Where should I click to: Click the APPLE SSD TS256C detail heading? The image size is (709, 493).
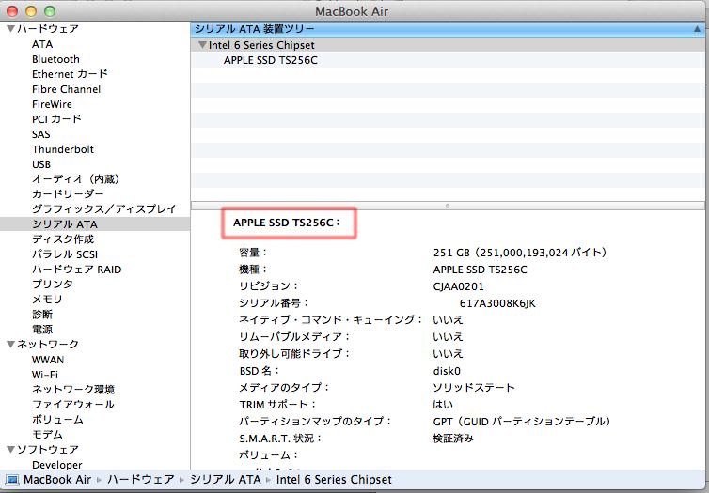tap(287, 223)
